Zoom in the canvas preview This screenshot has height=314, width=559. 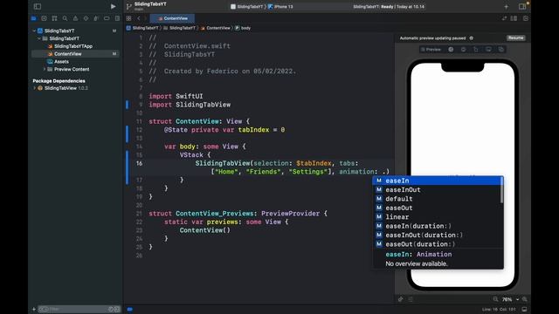click(524, 299)
